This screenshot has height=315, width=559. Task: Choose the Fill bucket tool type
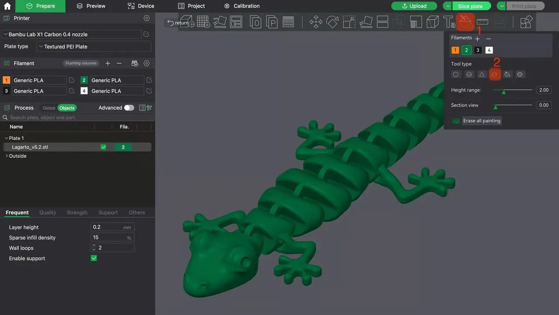coord(507,74)
